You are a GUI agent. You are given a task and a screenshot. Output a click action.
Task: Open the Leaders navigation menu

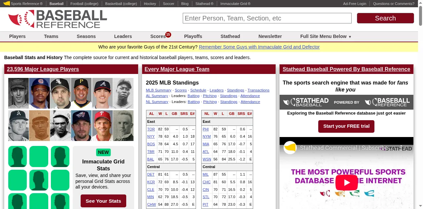pos(123,36)
